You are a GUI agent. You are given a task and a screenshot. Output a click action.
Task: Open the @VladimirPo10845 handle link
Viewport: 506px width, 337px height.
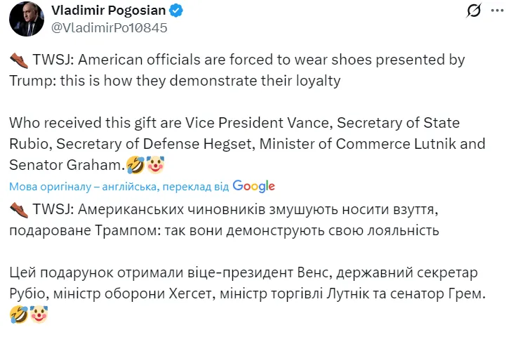pos(109,28)
